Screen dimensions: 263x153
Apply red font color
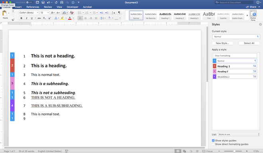pyautogui.click(x=70, y=18)
